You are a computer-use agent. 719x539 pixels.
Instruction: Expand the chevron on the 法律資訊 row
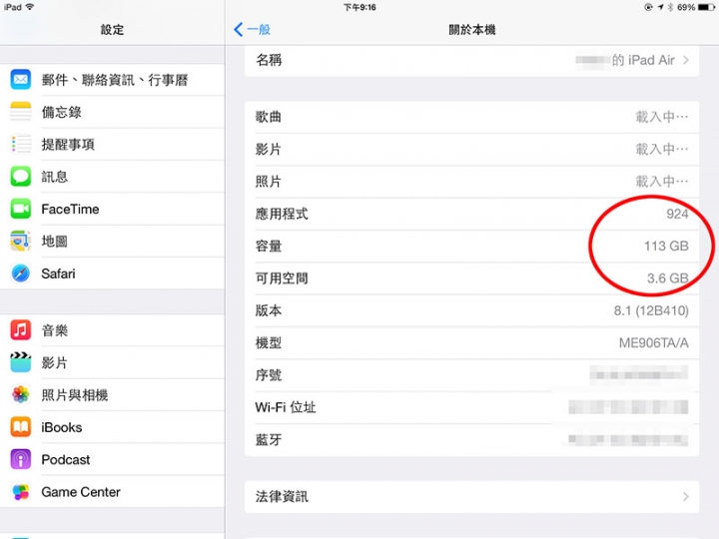(x=685, y=496)
